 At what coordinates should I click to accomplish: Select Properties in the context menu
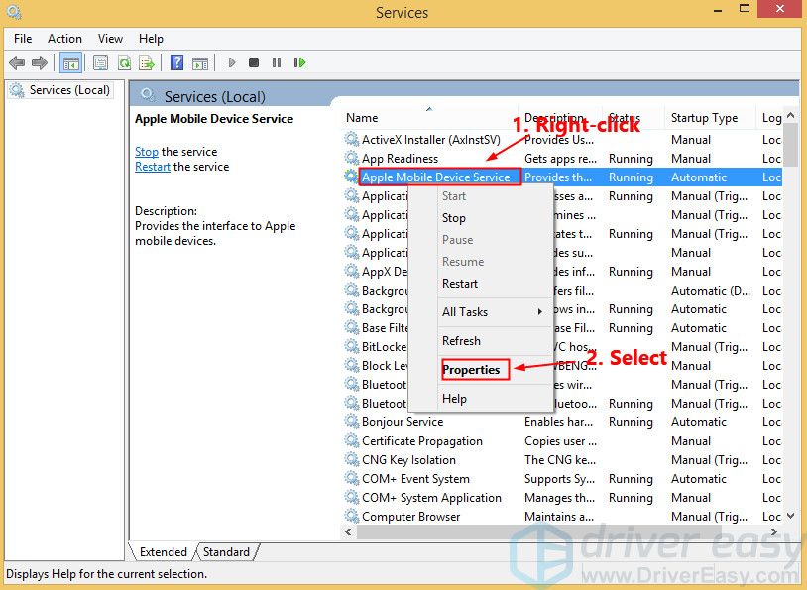coord(471,369)
